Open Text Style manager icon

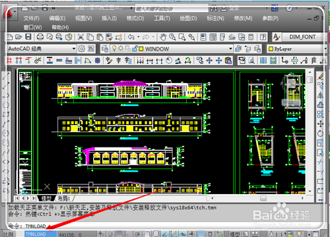(277, 37)
